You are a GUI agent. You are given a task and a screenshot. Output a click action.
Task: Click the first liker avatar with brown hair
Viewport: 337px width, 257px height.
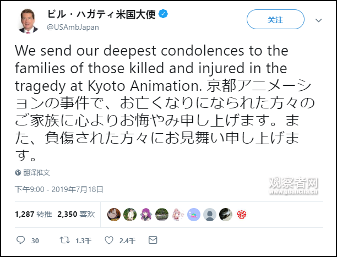pos(114,214)
